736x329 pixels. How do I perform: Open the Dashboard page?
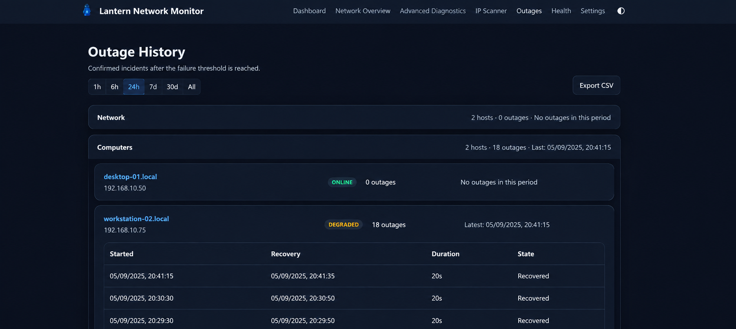point(309,11)
